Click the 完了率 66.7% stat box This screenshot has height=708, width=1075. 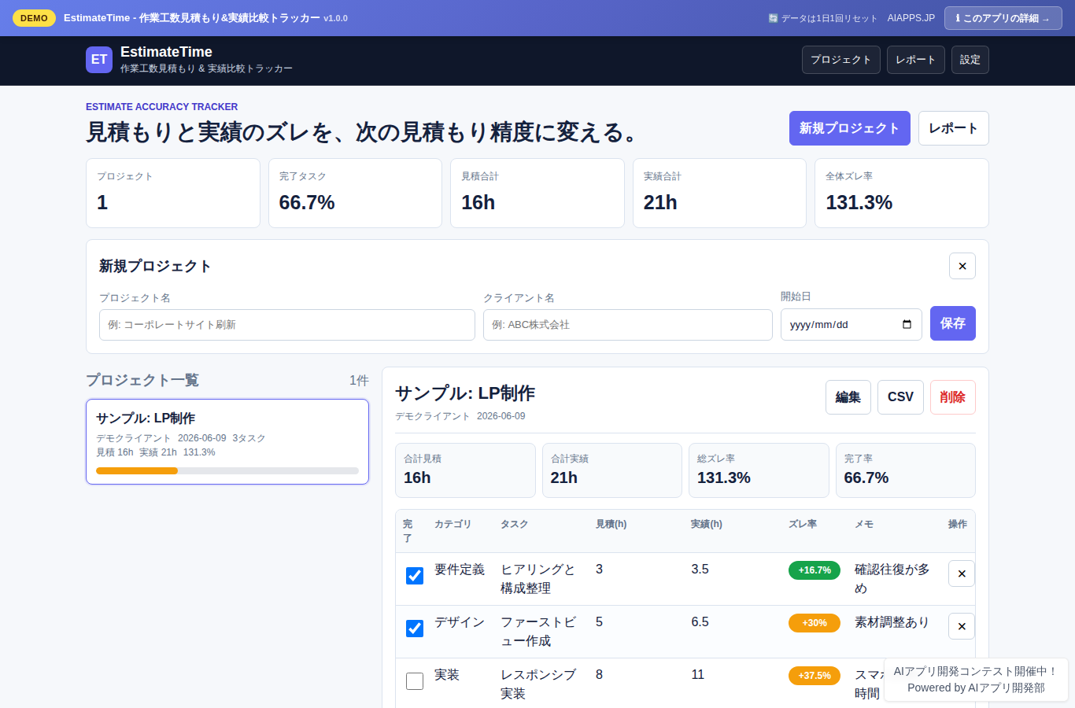[906, 470]
